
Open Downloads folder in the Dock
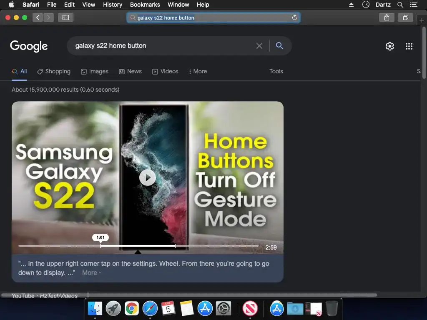[x=295, y=309]
